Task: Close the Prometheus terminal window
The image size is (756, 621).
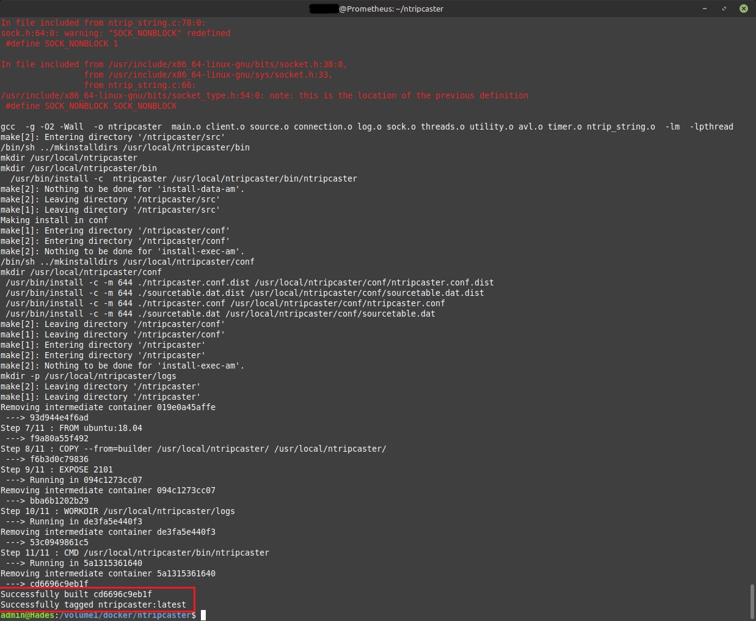Action: click(743, 9)
